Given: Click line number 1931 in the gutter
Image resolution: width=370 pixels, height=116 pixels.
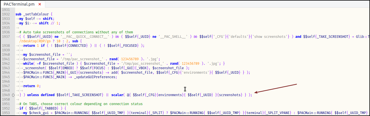Looking at the screenshot, I should point(6,10).
